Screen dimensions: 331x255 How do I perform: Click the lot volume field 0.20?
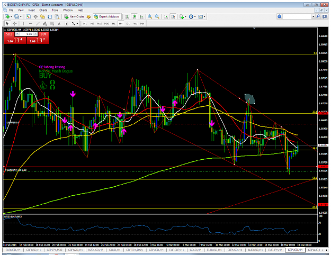pos(26,34)
